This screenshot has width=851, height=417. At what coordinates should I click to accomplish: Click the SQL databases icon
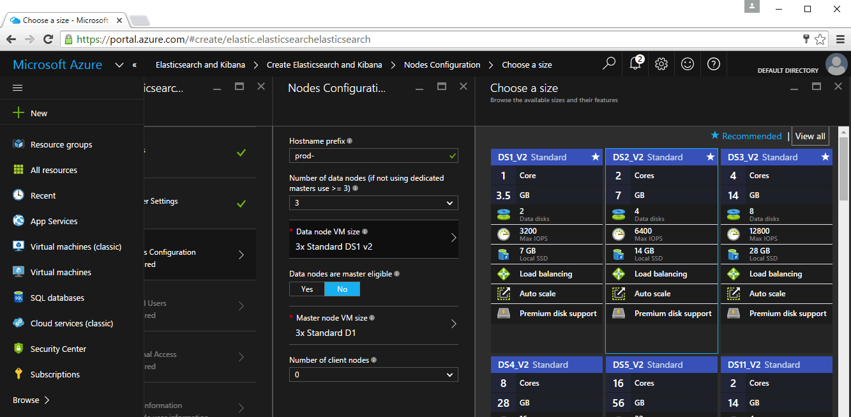19,298
